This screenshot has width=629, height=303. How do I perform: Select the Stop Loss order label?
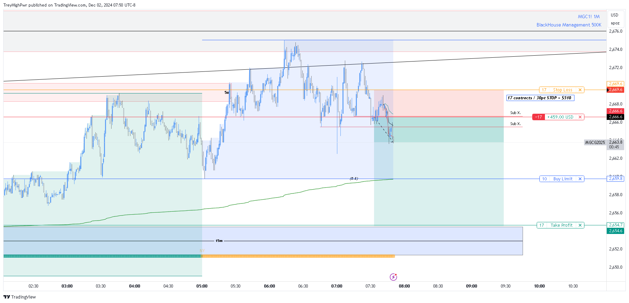point(563,90)
